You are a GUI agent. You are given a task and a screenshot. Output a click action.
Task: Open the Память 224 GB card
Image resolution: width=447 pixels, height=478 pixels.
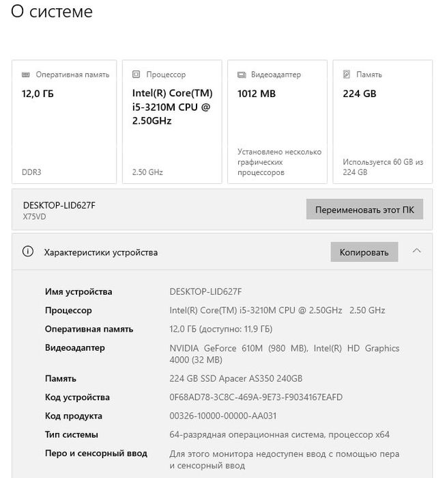(383, 122)
